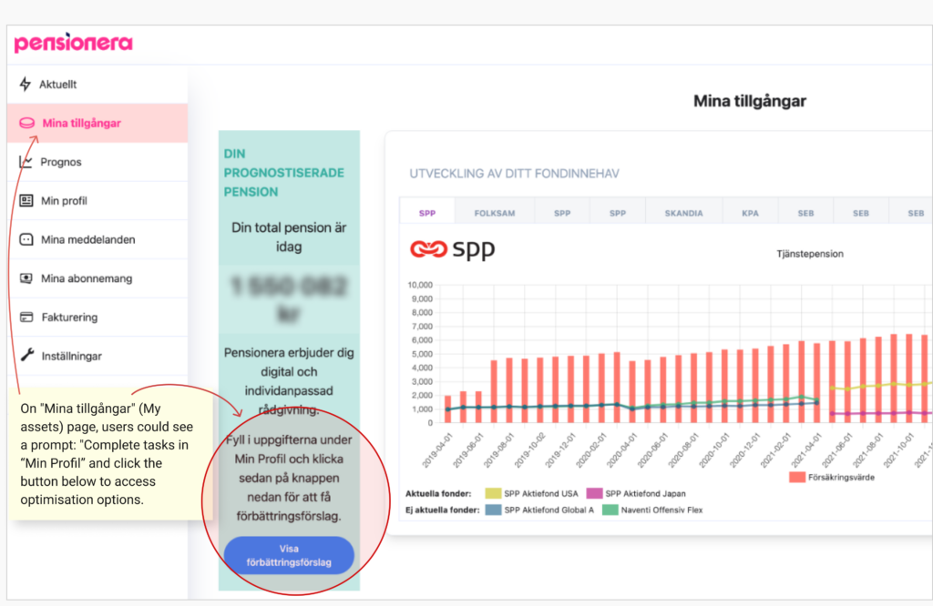Open Fakturering via its card icon
Screen dimensions: 933x606
pyautogui.click(x=26, y=318)
